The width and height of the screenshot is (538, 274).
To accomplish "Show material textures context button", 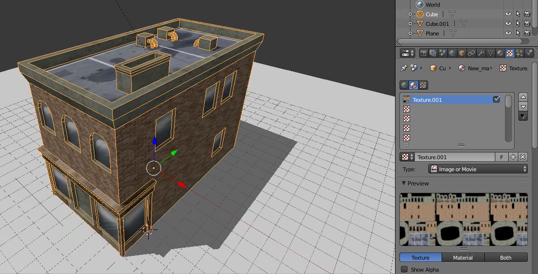I will coord(414,85).
